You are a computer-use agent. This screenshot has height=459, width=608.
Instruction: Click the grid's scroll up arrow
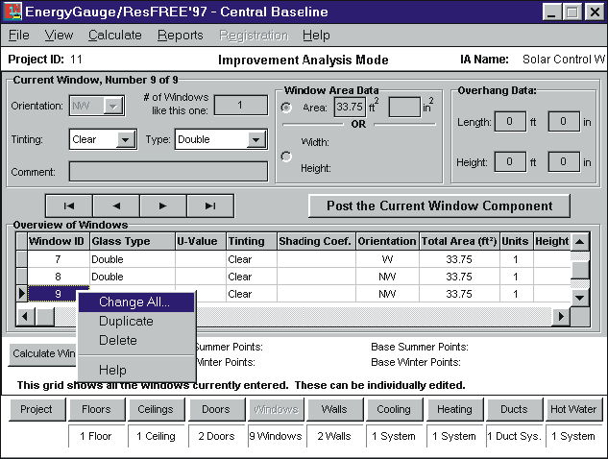580,242
